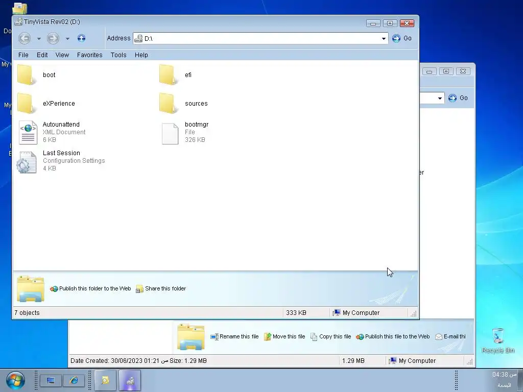Viewport: 523px width, 392px height.
Task: Click Publish this file to the Web
Action: [393, 337]
